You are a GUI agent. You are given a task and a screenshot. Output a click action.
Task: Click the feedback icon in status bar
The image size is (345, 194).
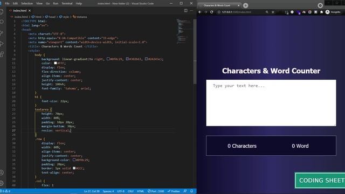[185, 191]
